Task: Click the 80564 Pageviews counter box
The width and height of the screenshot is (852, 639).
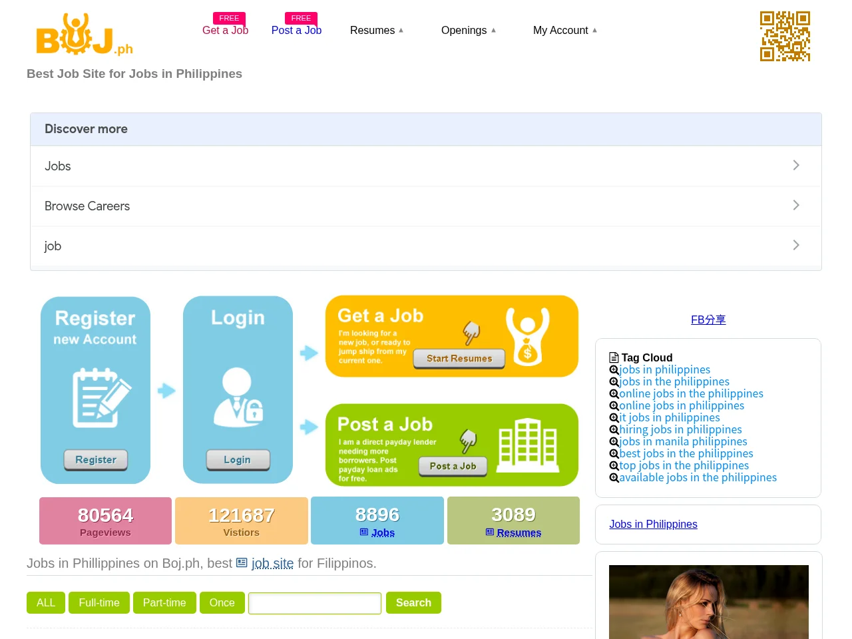Action: (105, 521)
